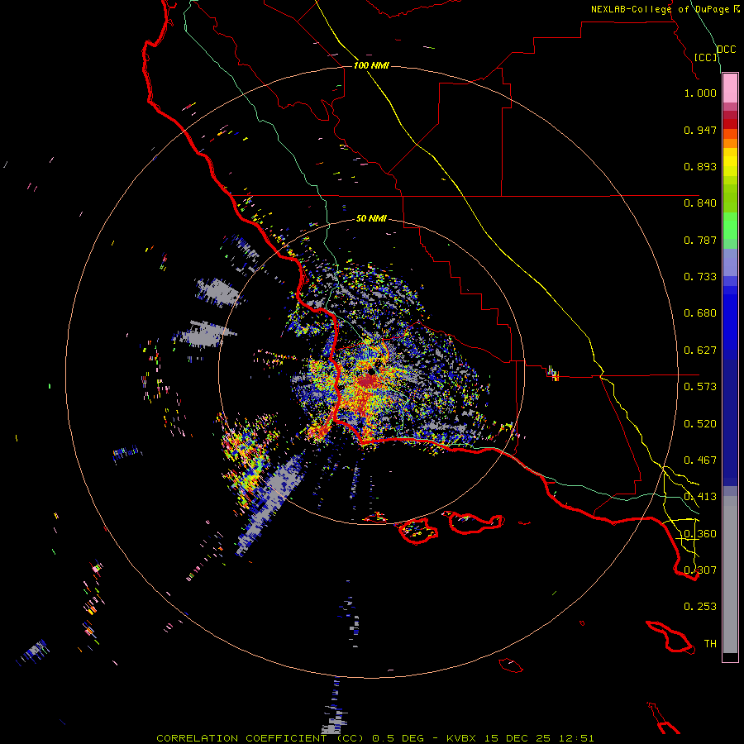Click the DCC product label
Viewport: 744px width, 744px height.
(726, 50)
